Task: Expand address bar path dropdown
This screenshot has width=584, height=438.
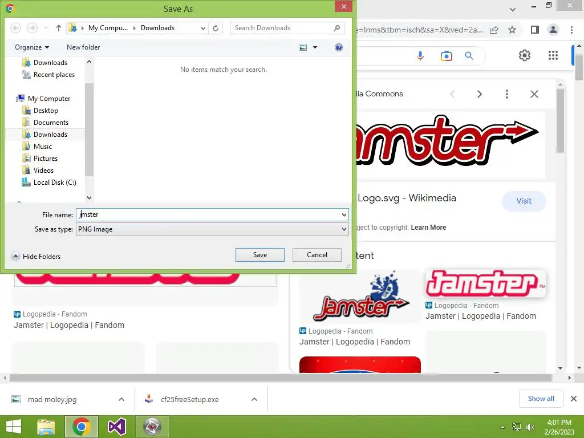Action: (203, 28)
